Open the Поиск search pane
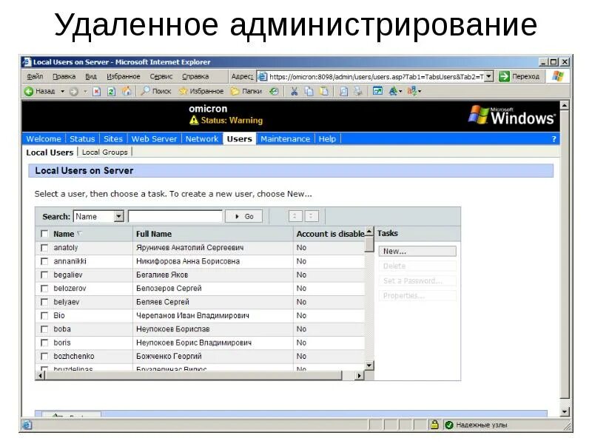592x444 pixels. pos(156,91)
